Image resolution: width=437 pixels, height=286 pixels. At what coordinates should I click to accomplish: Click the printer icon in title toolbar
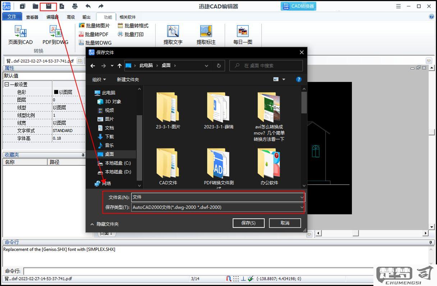(75, 6)
